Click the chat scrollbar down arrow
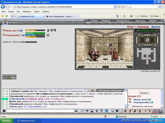 (126, 107)
